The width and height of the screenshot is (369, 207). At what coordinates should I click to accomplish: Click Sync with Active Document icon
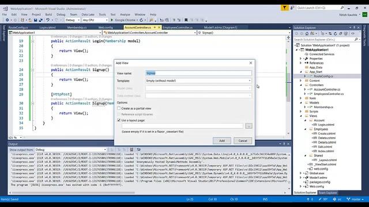(330, 33)
